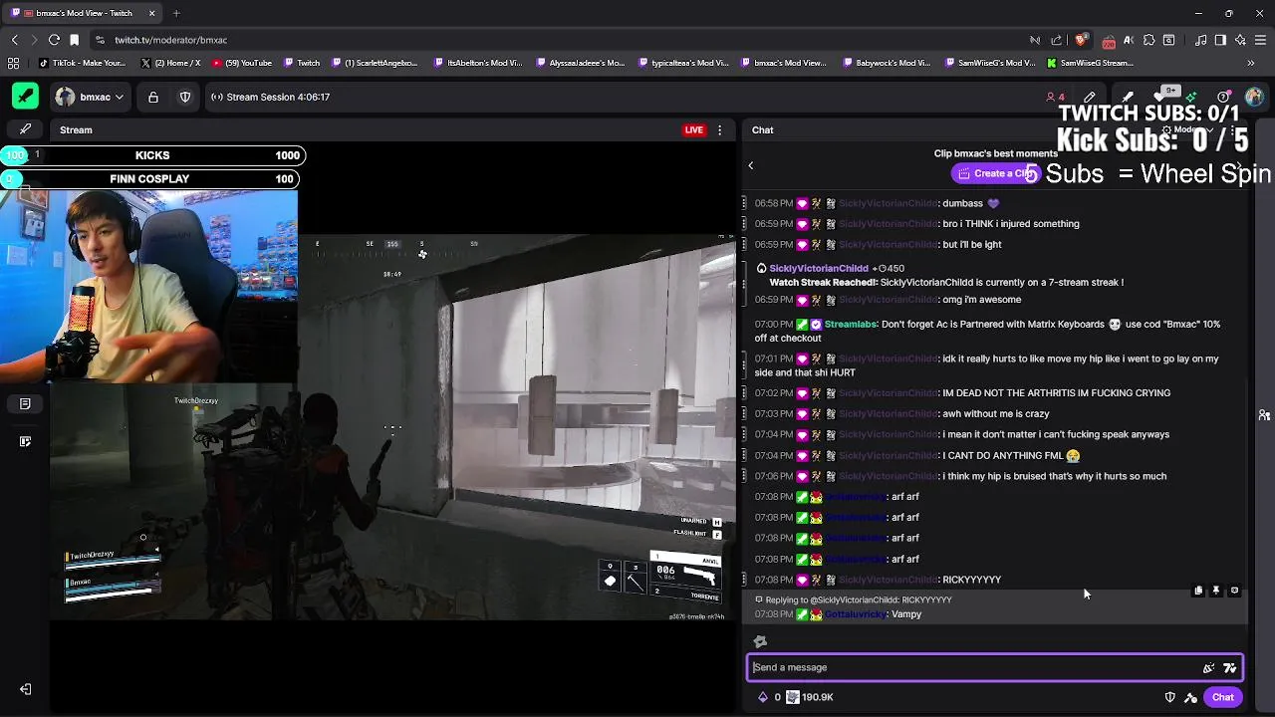Open the mod tools icon beside Chat button
Screen dimensions: 1275x717
(x=1190, y=697)
